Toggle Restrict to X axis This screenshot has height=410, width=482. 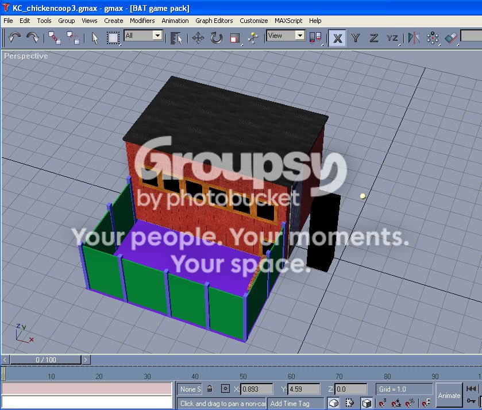click(338, 38)
